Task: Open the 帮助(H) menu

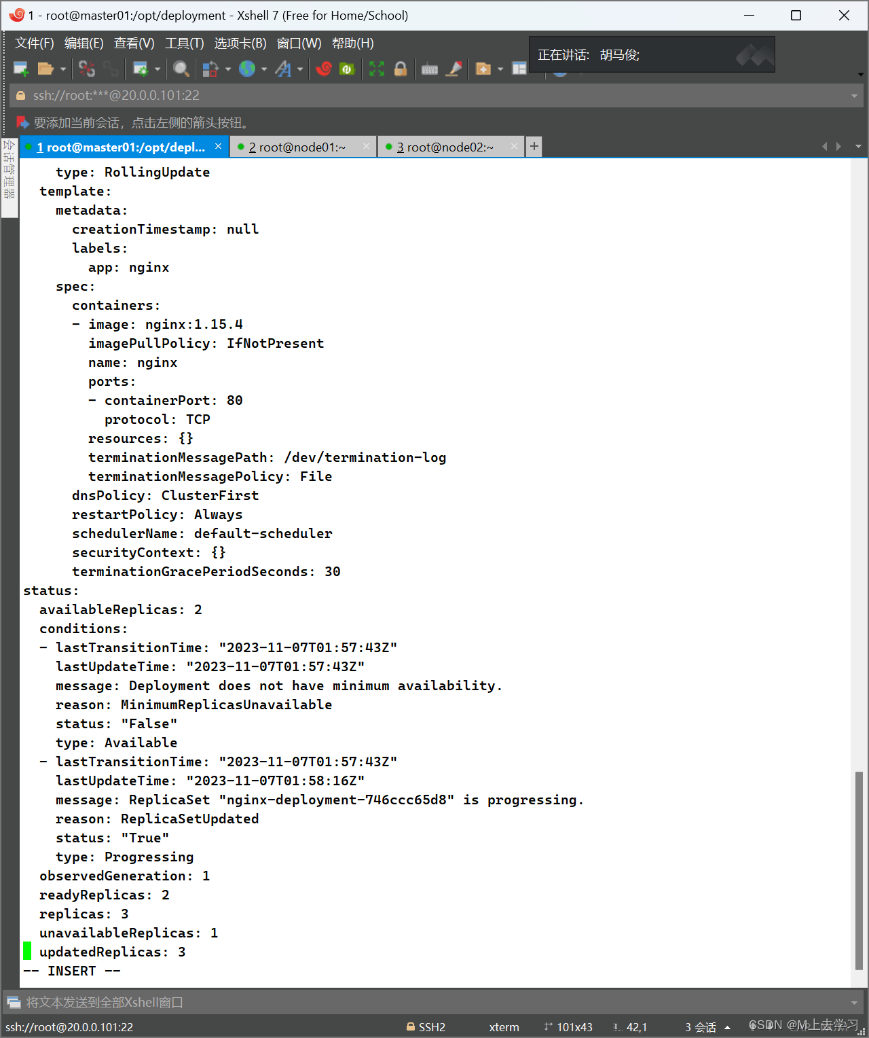Action: click(352, 43)
